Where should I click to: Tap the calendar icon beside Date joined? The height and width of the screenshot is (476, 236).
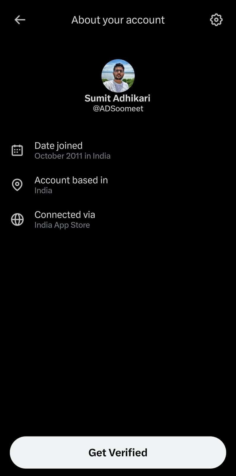(17, 151)
